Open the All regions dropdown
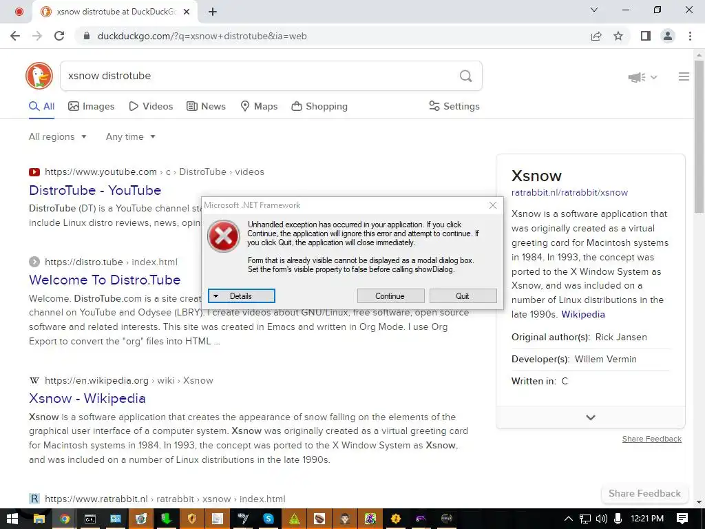705x529 pixels. point(58,137)
